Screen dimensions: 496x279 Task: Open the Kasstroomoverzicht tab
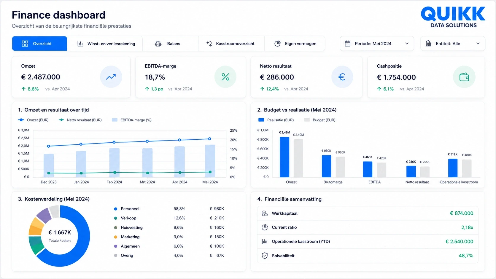[232, 44]
